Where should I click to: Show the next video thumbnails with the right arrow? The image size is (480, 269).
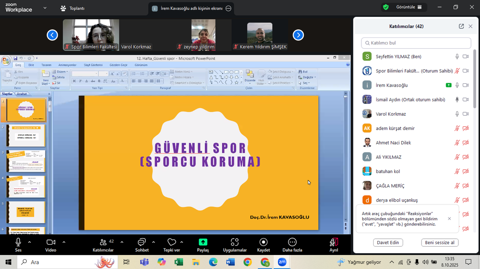298,35
